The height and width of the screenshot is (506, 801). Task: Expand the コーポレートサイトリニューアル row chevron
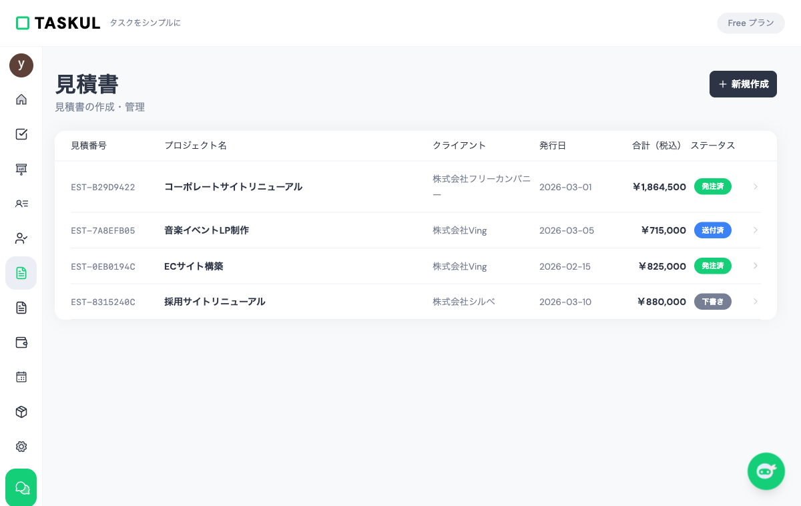pos(755,187)
